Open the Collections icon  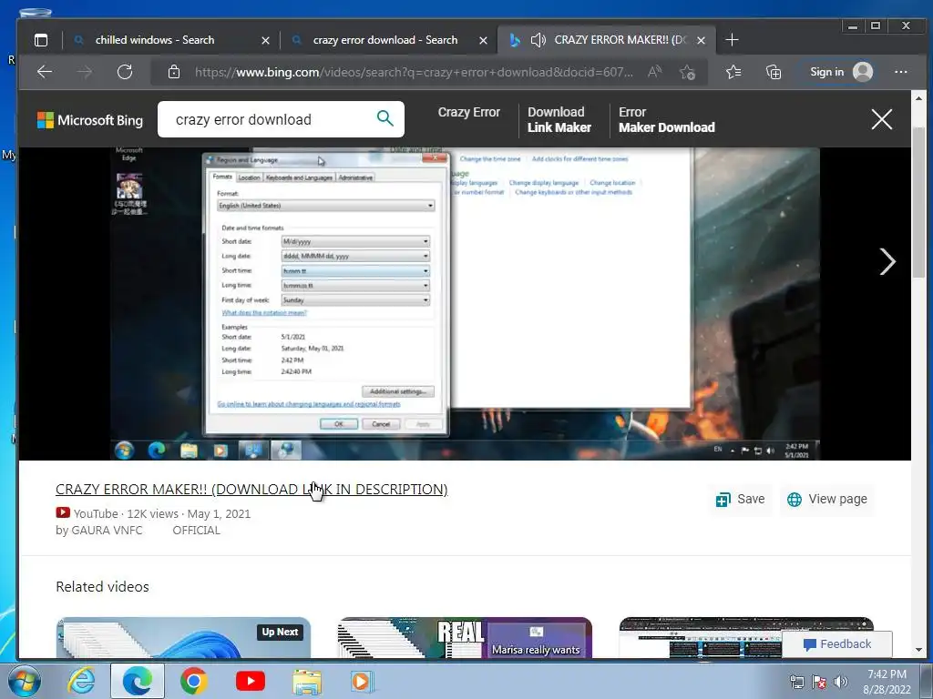[773, 73]
